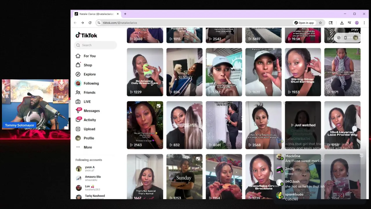Click the Google Lens search icon
Screen dimensions: 371x209
[331, 23]
